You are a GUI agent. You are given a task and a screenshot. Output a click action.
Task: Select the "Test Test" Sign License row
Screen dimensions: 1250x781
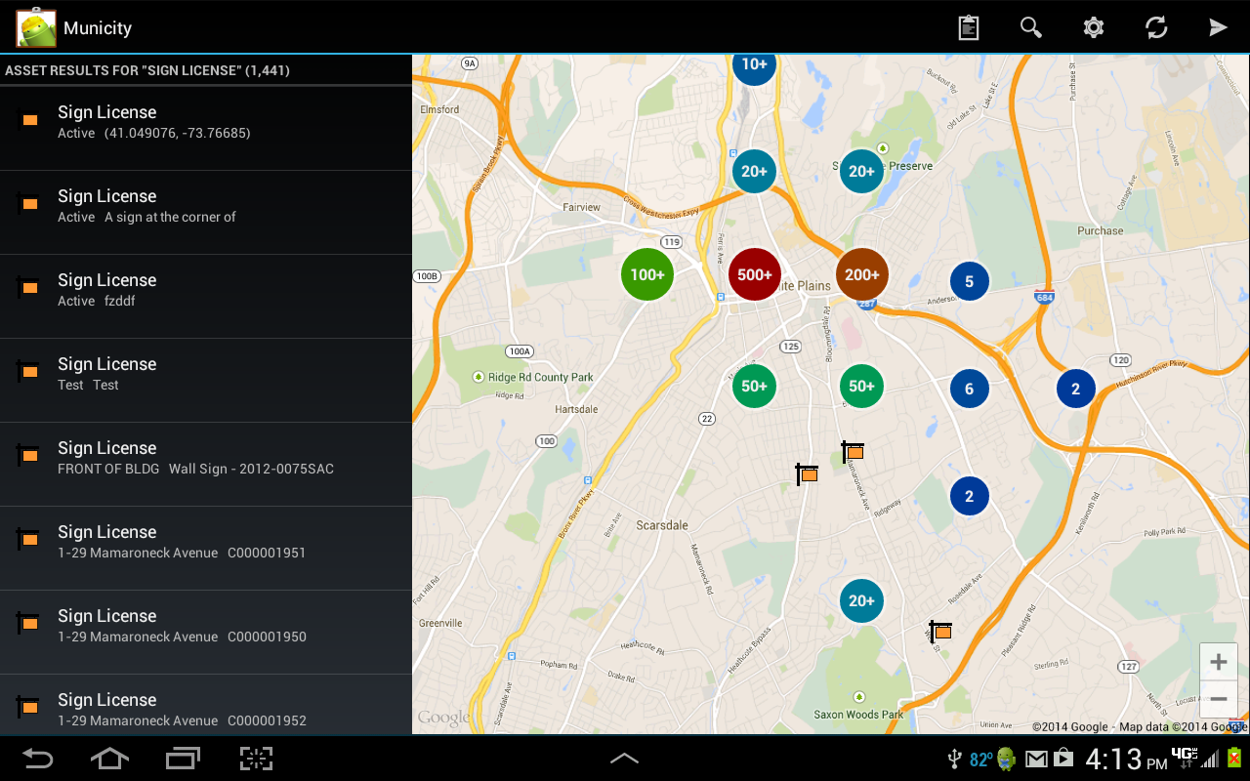click(206, 381)
